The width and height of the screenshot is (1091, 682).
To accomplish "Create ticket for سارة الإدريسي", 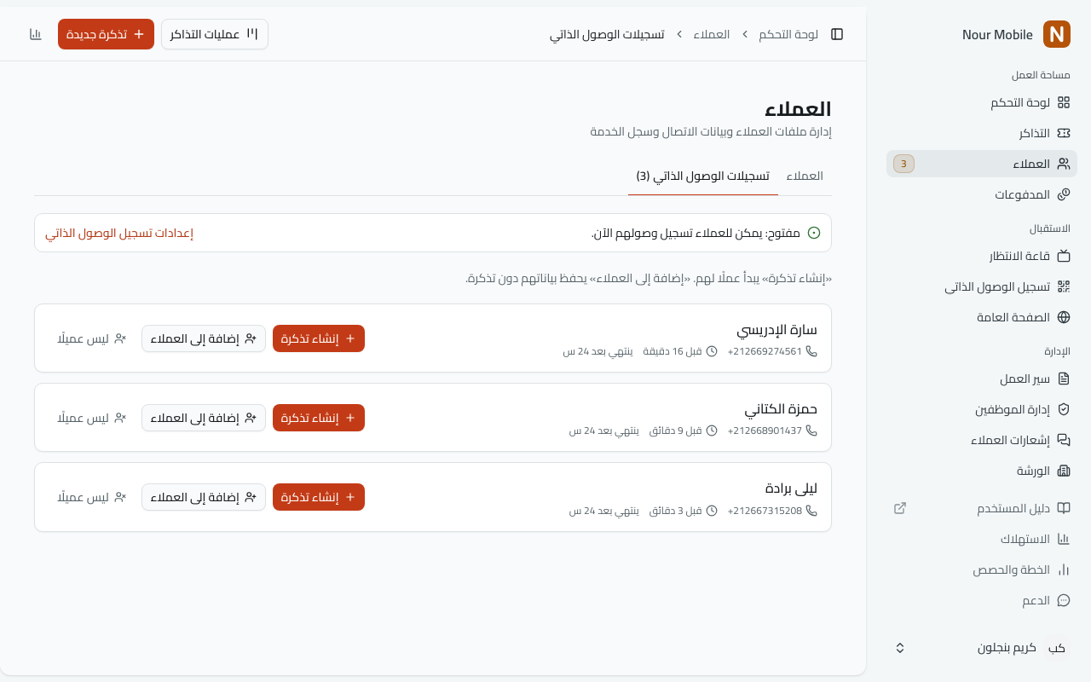I will (x=319, y=338).
